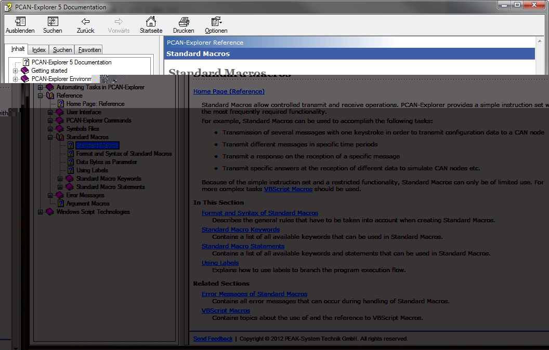Go back with the Zurück arrow

[x=85, y=22]
